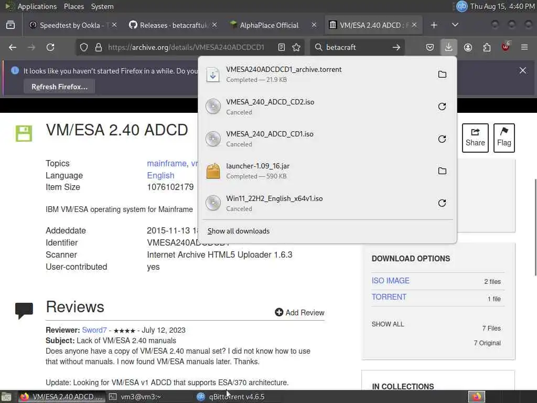Click the page vertical scrollbar
537x403 pixels.
pyautogui.click(x=535, y=227)
